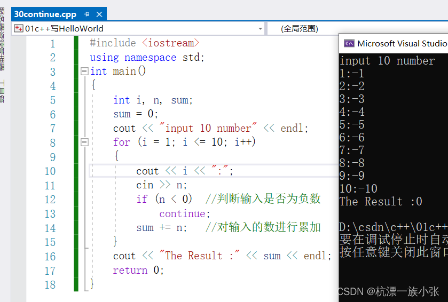Click the project icon beside 01c++写HelloWorld
Viewport: 448px width, 302px height.
(x=19, y=28)
